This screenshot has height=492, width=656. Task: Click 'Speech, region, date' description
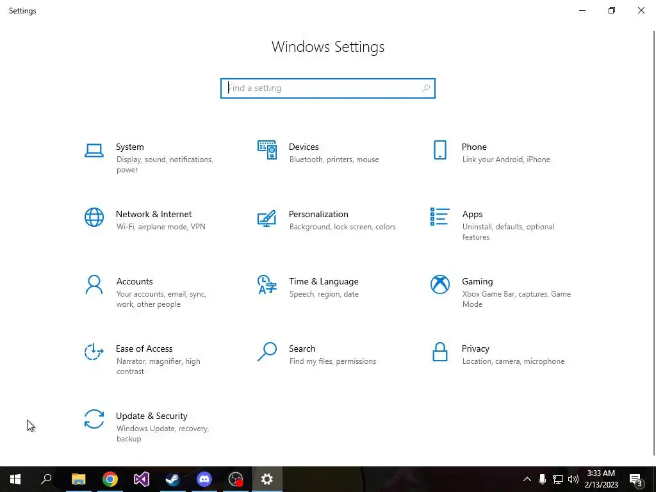click(x=324, y=294)
